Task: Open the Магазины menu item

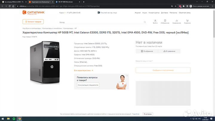Action: [x=173, y=13]
